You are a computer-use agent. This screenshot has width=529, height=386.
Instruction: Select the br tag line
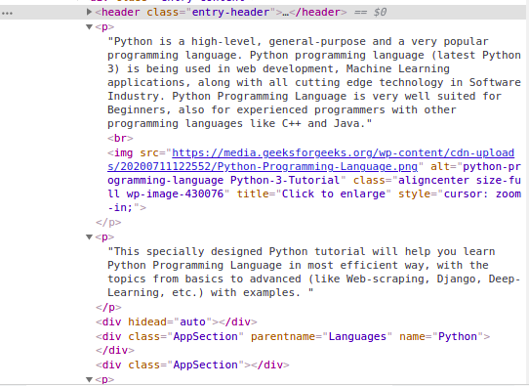[x=120, y=138]
